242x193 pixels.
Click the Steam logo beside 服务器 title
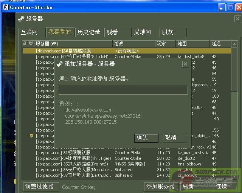[x=21, y=18]
